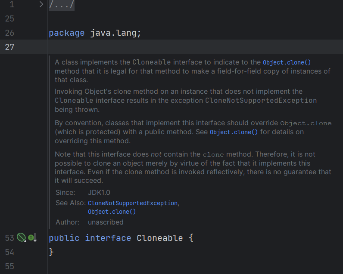This screenshot has width=343, height=274.
Task: Click the folded /.../ comment placeholder
Action: (62, 5)
